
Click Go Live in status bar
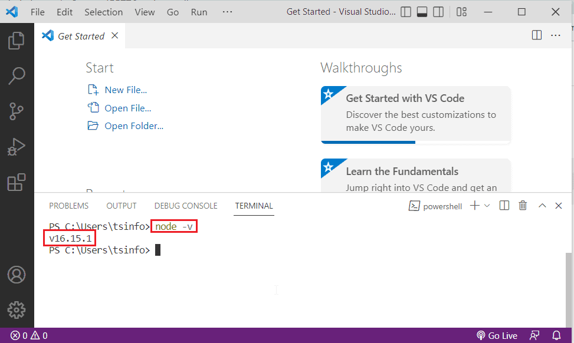pyautogui.click(x=497, y=335)
